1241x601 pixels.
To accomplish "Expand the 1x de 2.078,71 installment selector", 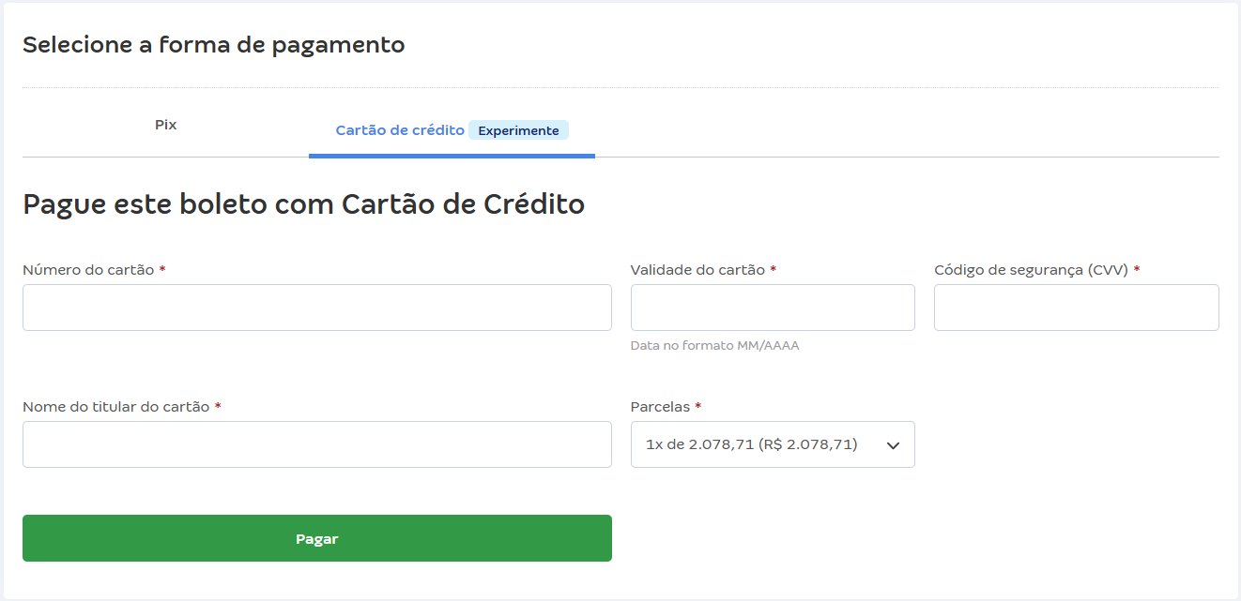I will [x=772, y=443].
